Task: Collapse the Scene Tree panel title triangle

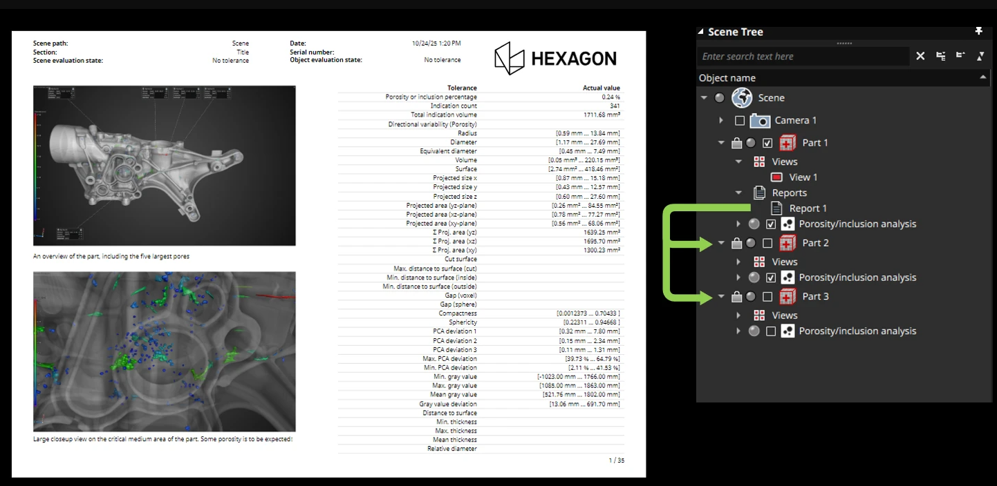Action: tap(700, 32)
